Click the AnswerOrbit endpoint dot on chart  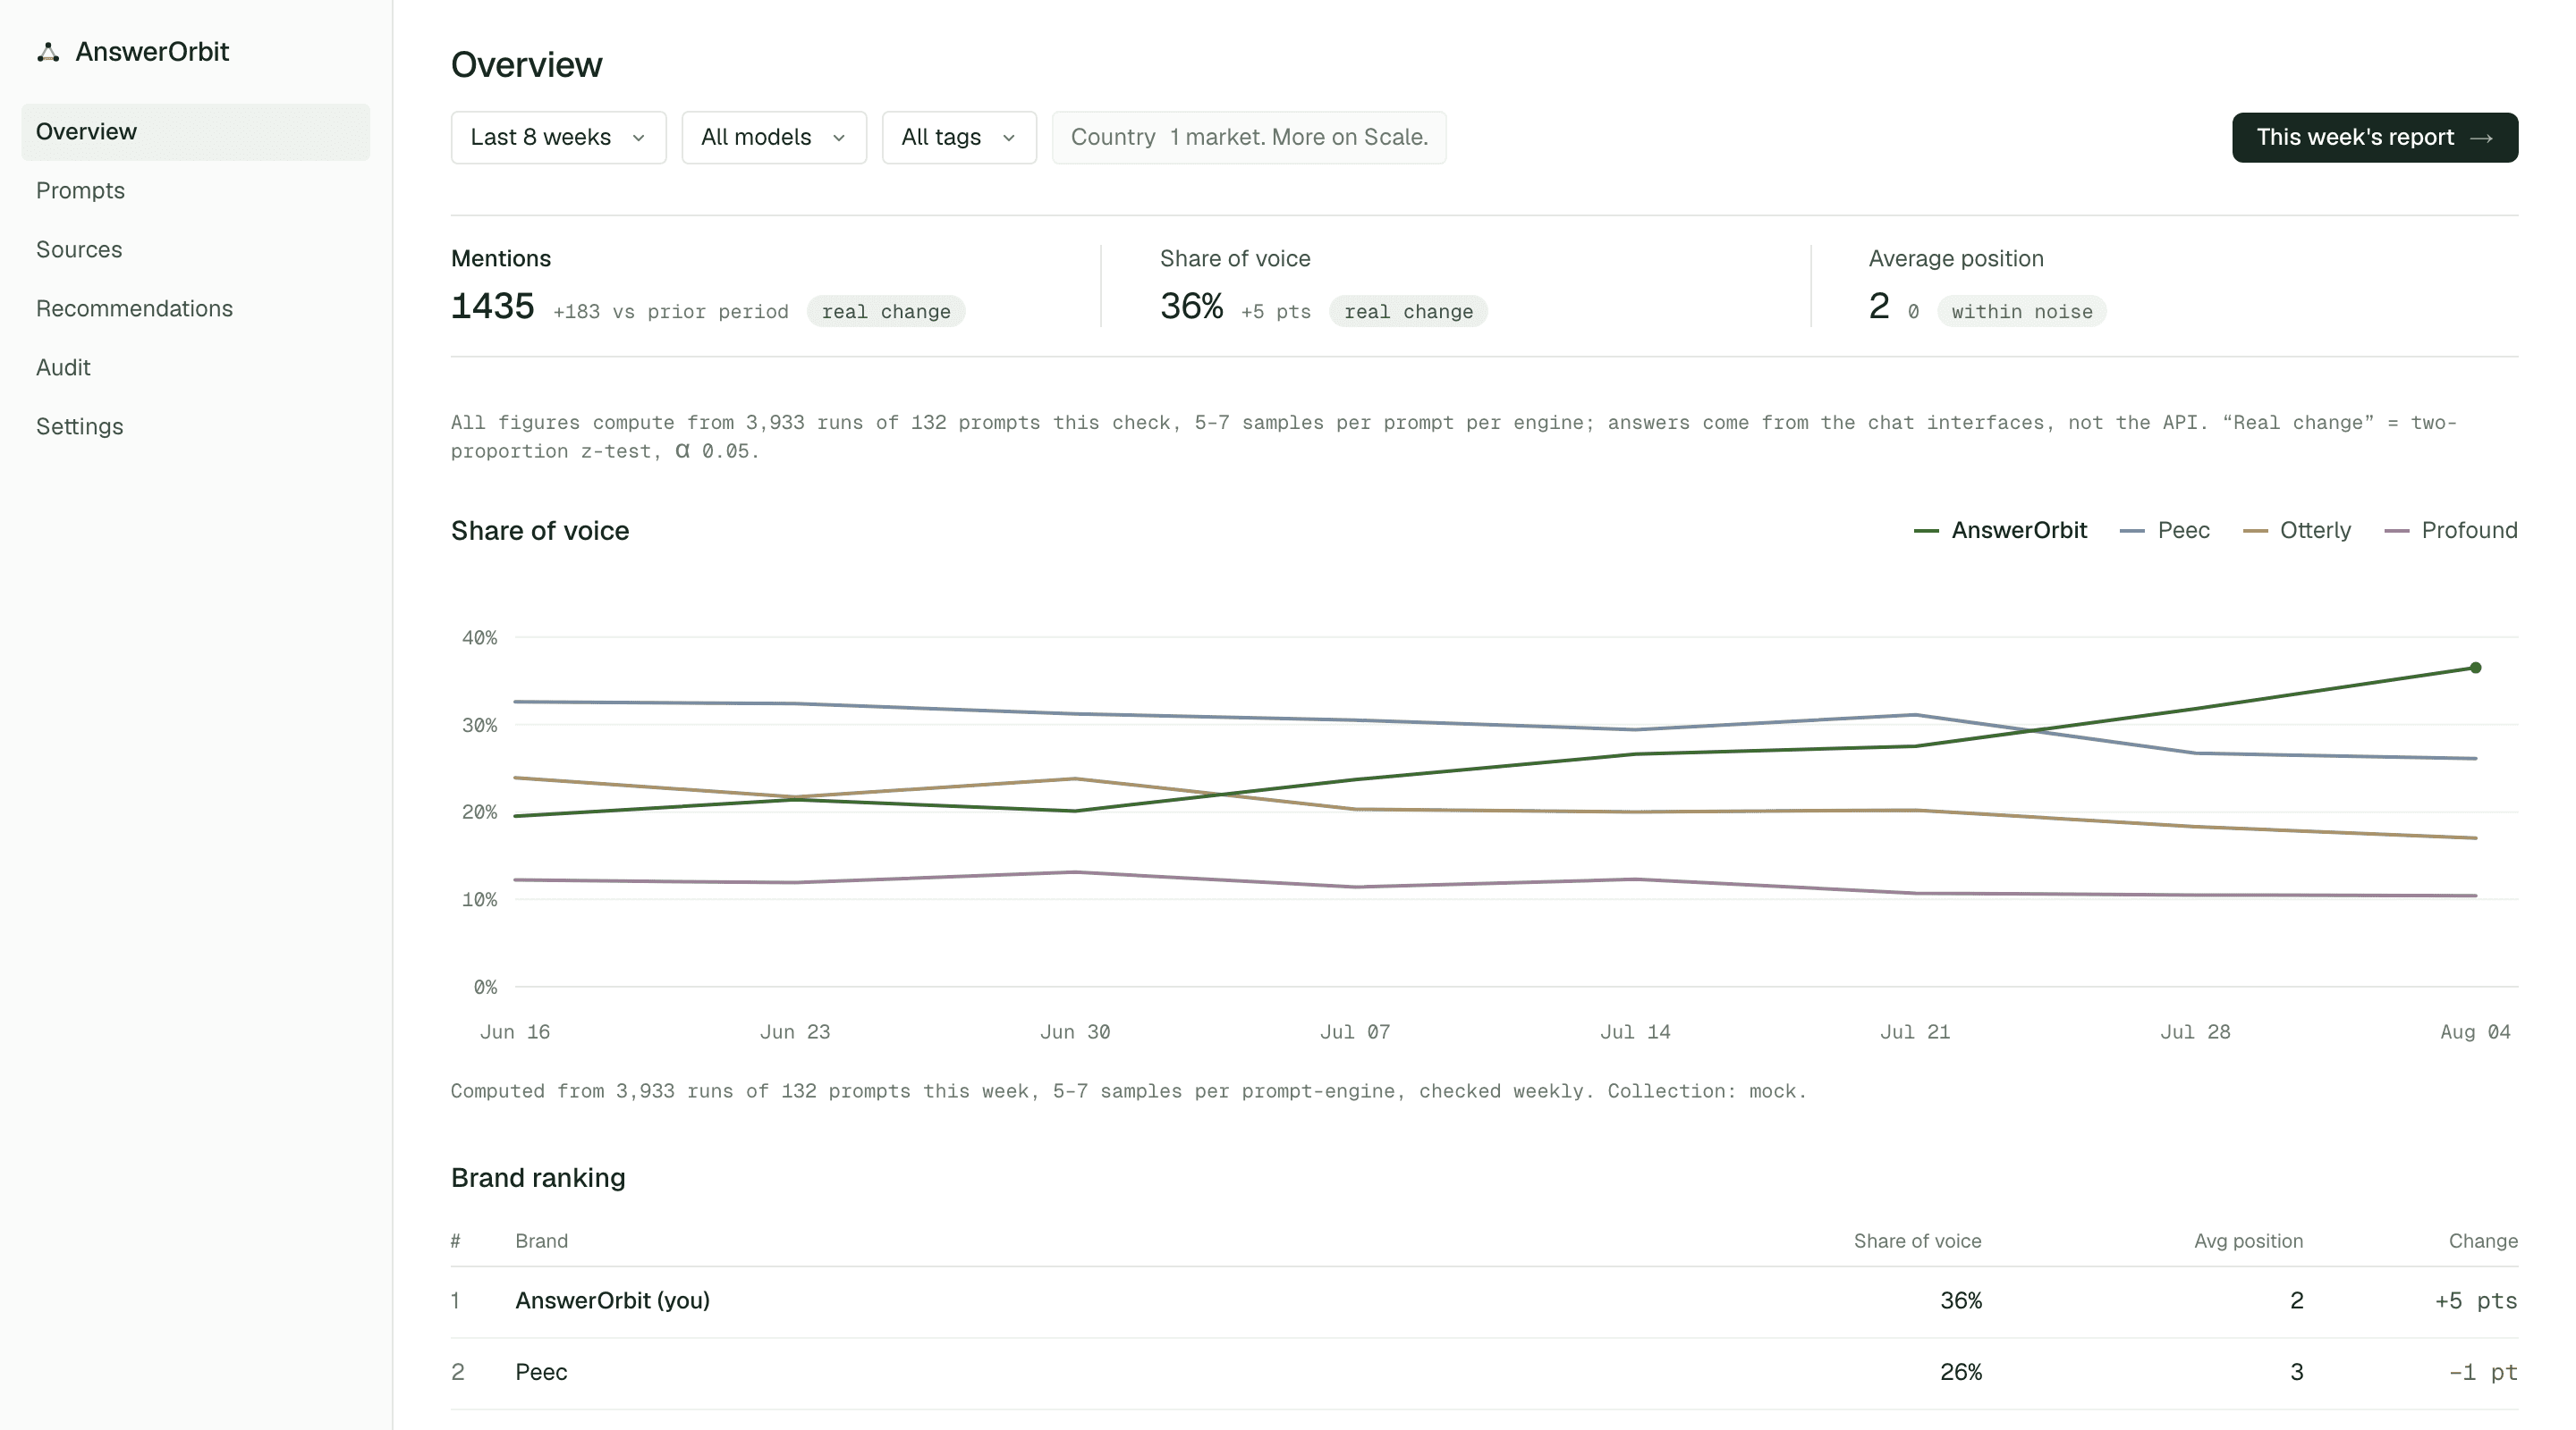[2476, 668]
